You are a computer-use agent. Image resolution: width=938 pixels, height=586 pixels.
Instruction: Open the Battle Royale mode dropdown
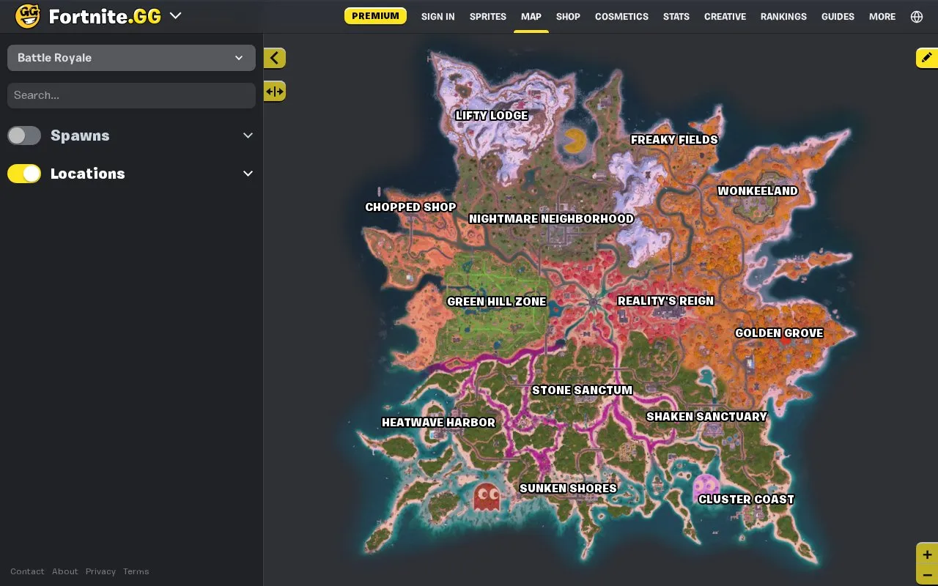(x=131, y=58)
